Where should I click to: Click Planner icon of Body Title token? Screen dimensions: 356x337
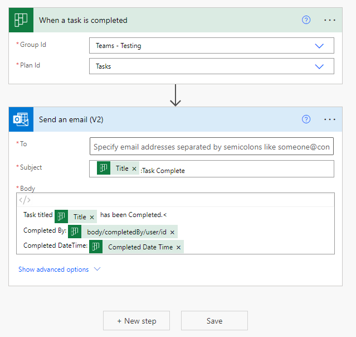tap(61, 216)
